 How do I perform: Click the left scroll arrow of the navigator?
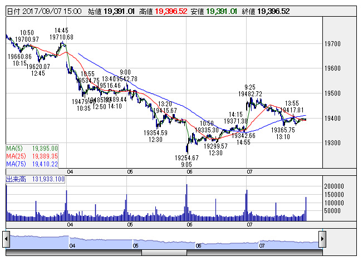click(6, 239)
